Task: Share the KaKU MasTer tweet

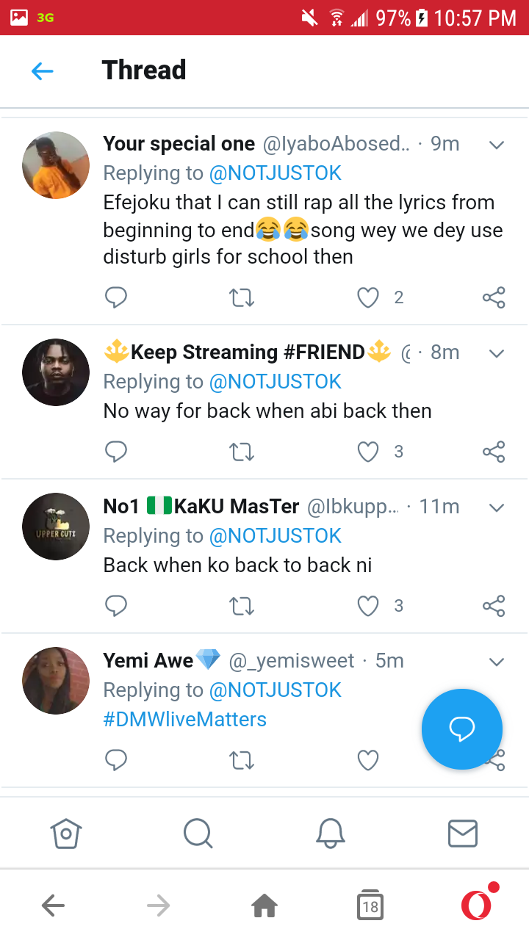Action: (x=494, y=606)
